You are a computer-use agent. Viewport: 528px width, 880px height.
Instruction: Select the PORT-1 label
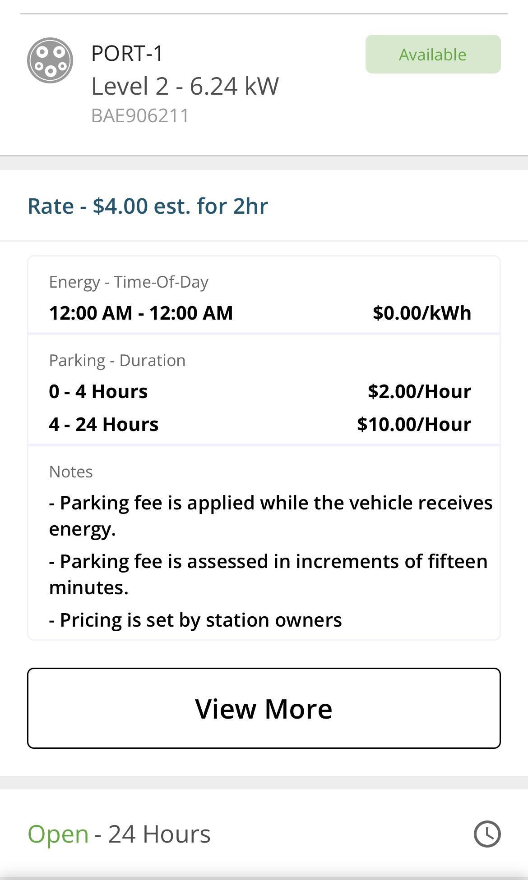tap(127, 53)
